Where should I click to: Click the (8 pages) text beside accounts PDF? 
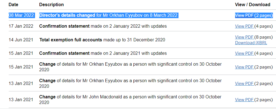(x=263, y=37)
